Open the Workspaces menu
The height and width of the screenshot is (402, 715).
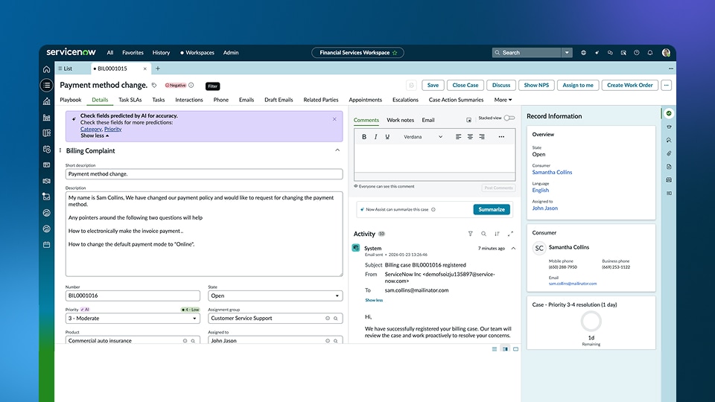[x=197, y=53]
